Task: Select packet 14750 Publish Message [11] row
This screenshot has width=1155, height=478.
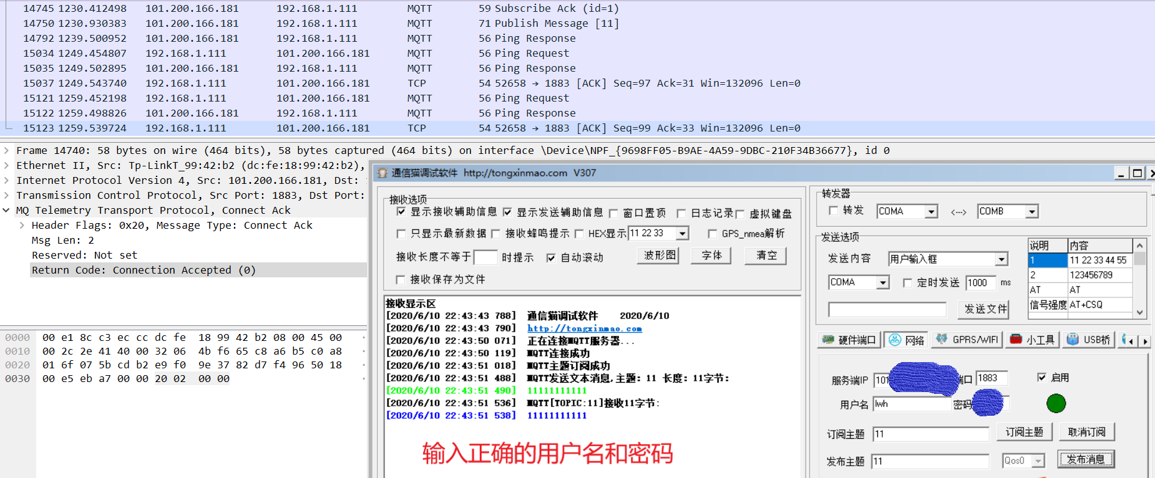Action: [577, 24]
